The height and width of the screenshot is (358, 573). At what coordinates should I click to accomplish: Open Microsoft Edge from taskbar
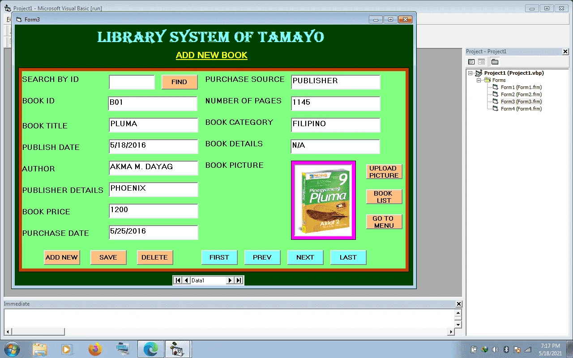[151, 349]
